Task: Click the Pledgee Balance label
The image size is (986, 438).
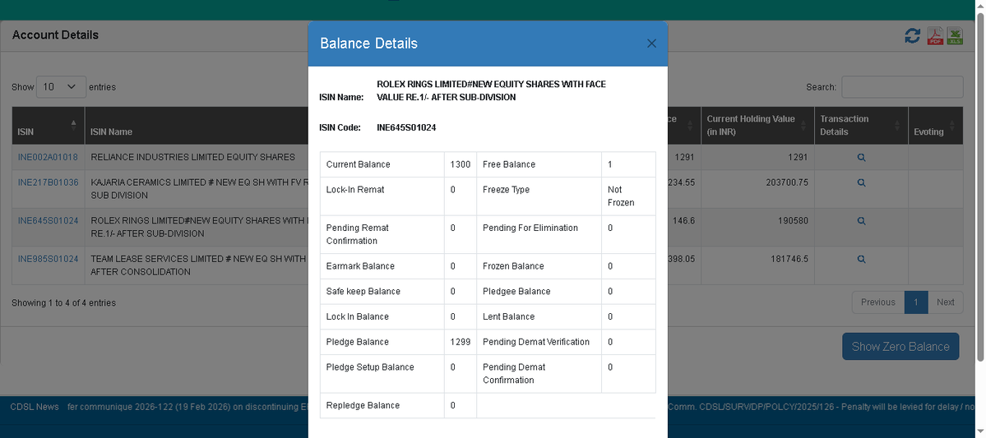Action: 516,291
